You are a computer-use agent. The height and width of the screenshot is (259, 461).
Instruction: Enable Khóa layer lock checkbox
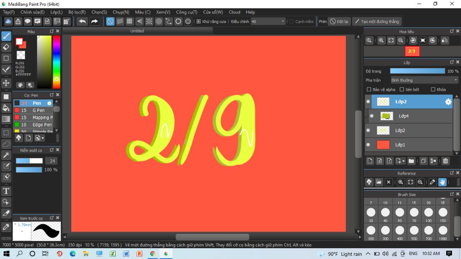[x=433, y=89]
